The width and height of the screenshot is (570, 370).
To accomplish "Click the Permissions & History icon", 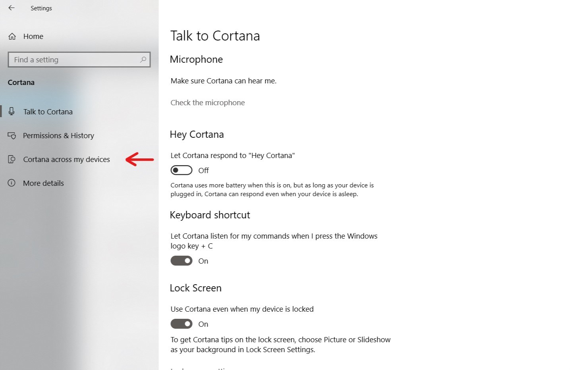I will coord(12,136).
